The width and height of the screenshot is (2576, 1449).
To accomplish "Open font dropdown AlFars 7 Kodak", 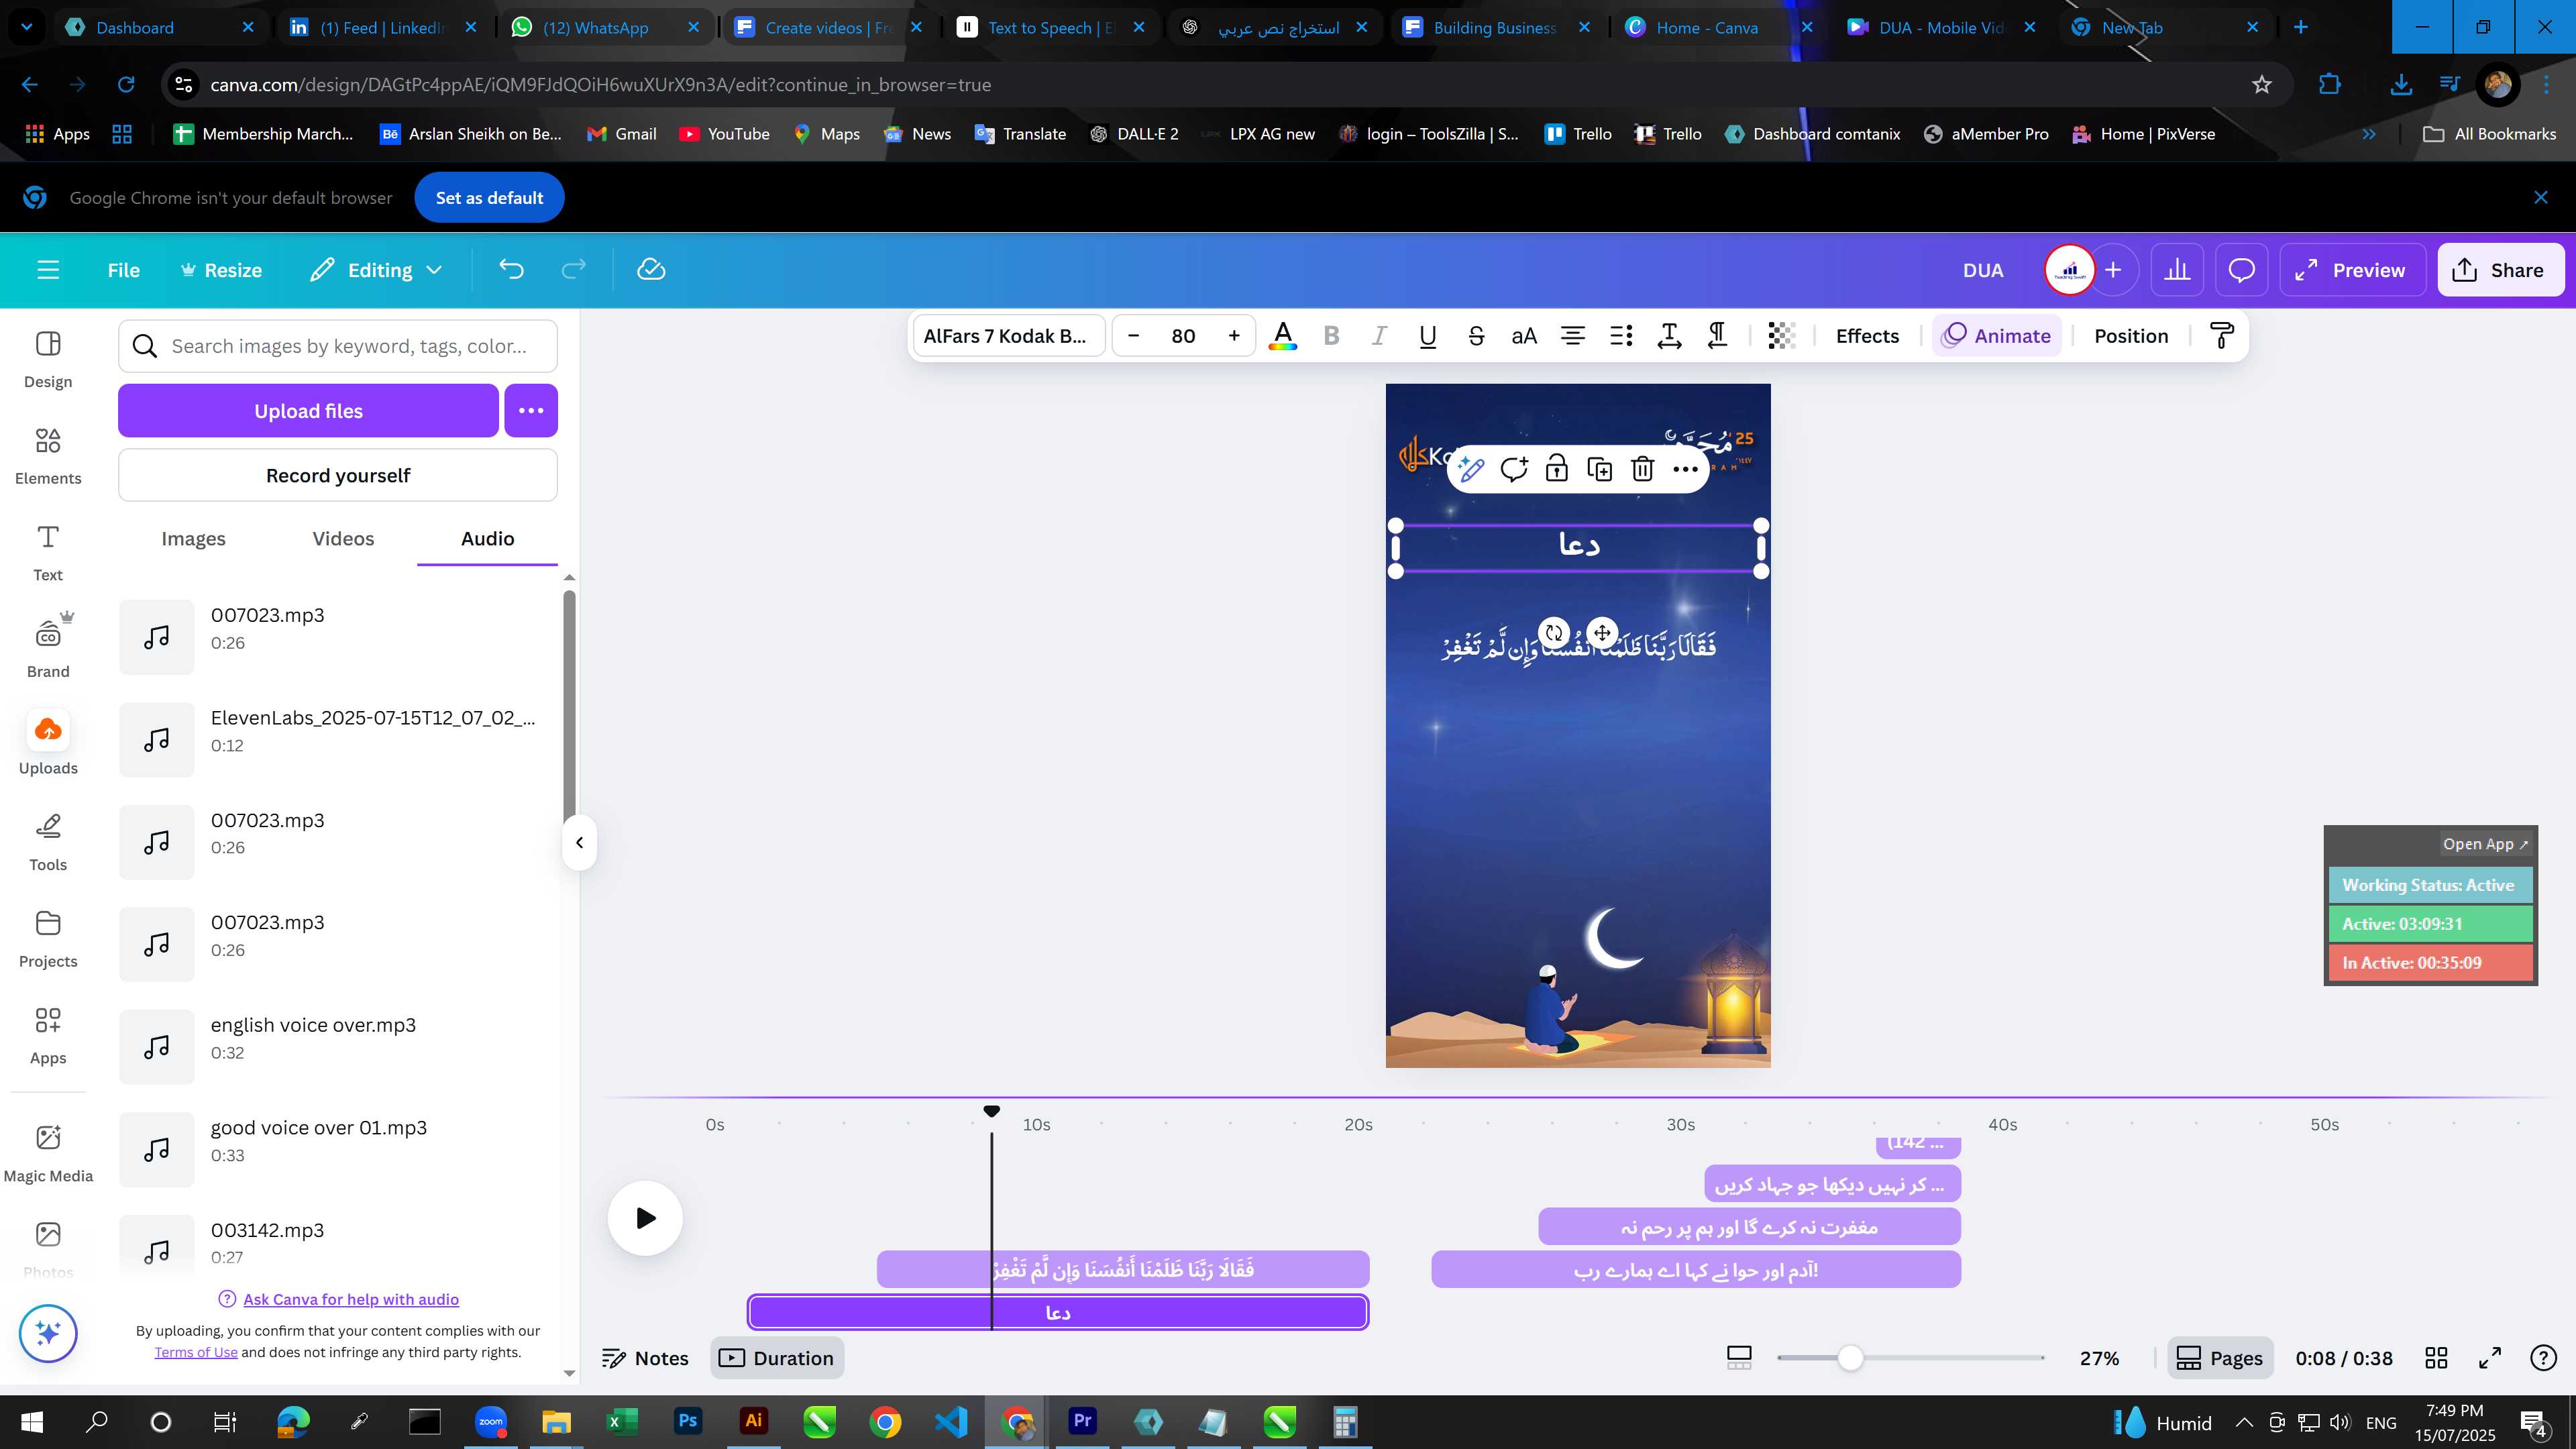I will (1008, 336).
